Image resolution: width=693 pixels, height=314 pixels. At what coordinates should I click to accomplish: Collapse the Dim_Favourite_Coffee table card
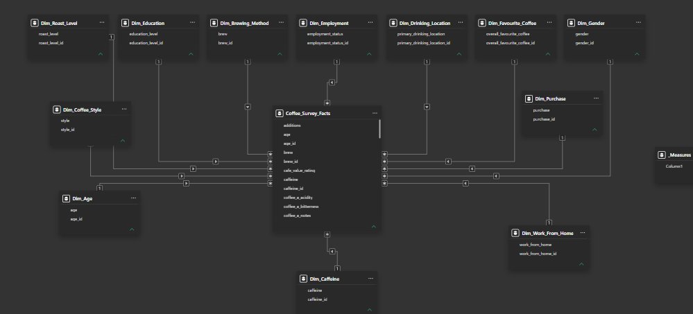[x=548, y=54]
